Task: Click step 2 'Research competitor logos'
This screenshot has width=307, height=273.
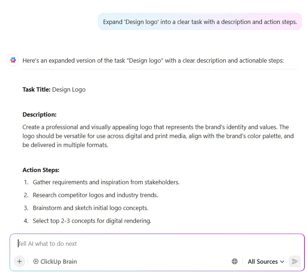Action: [95, 195]
